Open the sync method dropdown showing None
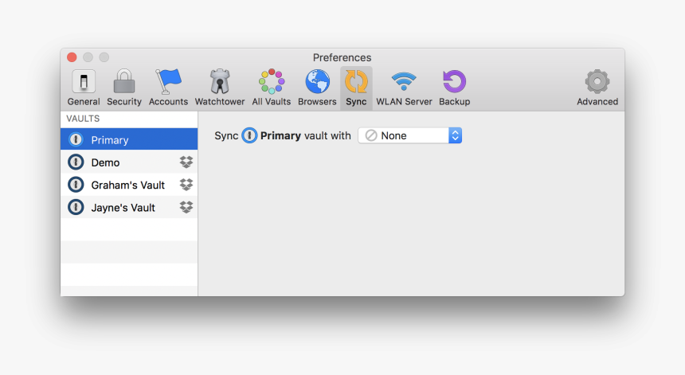685x375 pixels. [409, 136]
